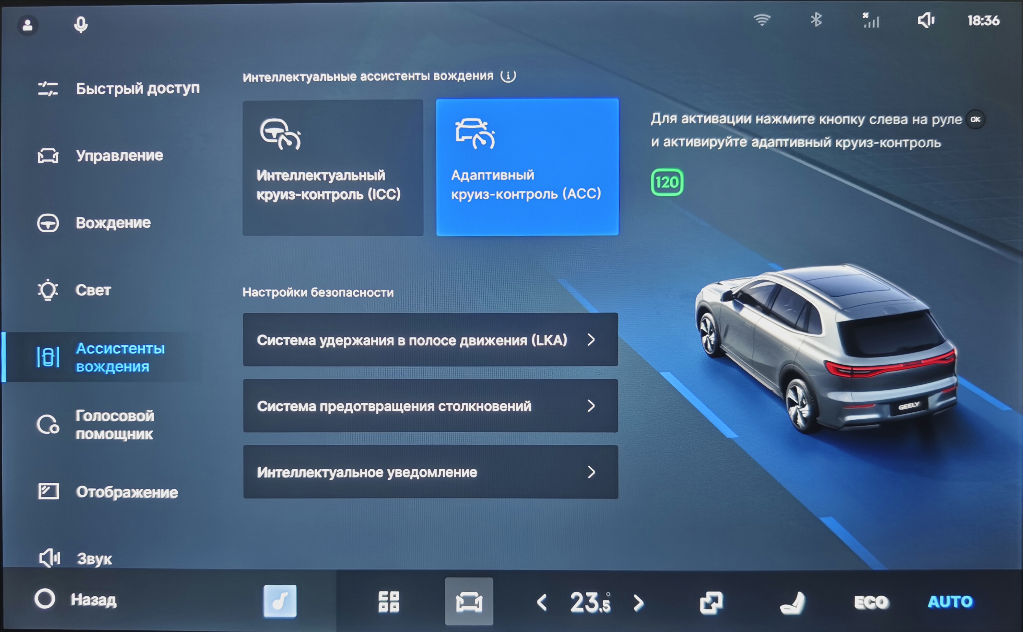Screen dimensions: 1023x632
Task: Expand intelligent notification settings
Action: coord(430,472)
